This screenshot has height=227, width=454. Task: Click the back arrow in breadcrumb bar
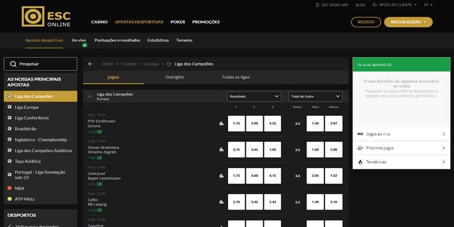point(90,64)
